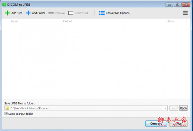Open Conversion Options list icon

(x=102, y=13)
